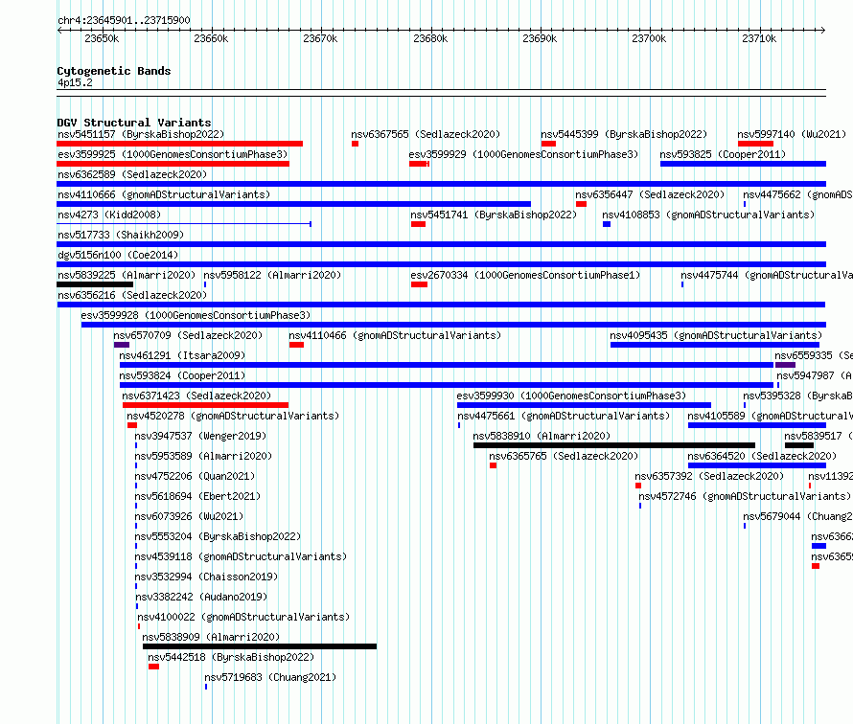This screenshot has height=724, width=853.
Task: Click the red bar under nsv6371423
Action: (x=206, y=405)
